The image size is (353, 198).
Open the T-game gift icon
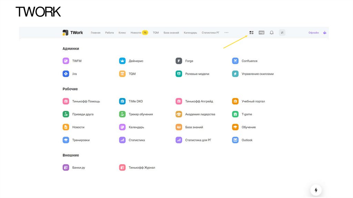point(235,114)
